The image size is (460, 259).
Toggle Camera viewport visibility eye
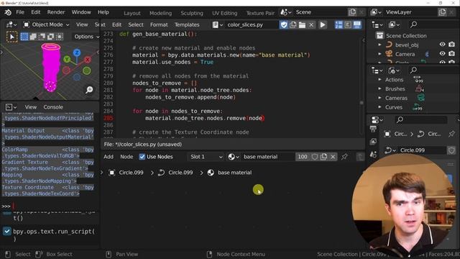(442, 54)
